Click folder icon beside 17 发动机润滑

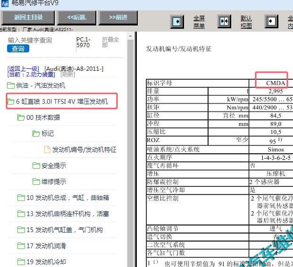click(x=21, y=246)
